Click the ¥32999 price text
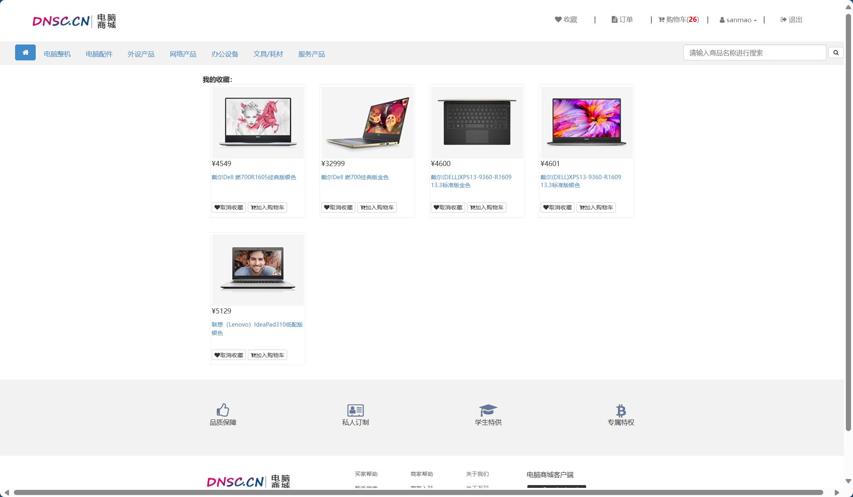 click(333, 164)
